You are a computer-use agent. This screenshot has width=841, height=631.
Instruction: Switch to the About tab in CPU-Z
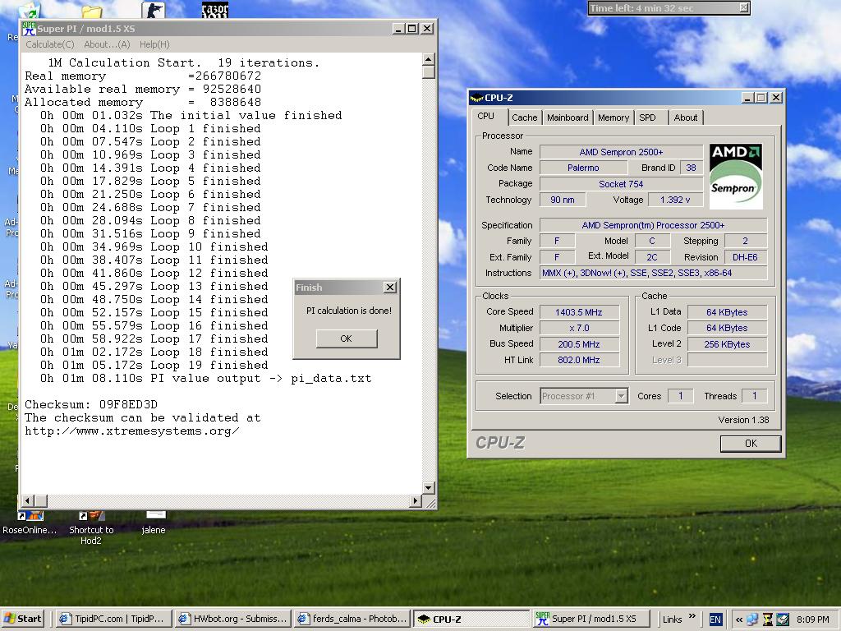(686, 117)
